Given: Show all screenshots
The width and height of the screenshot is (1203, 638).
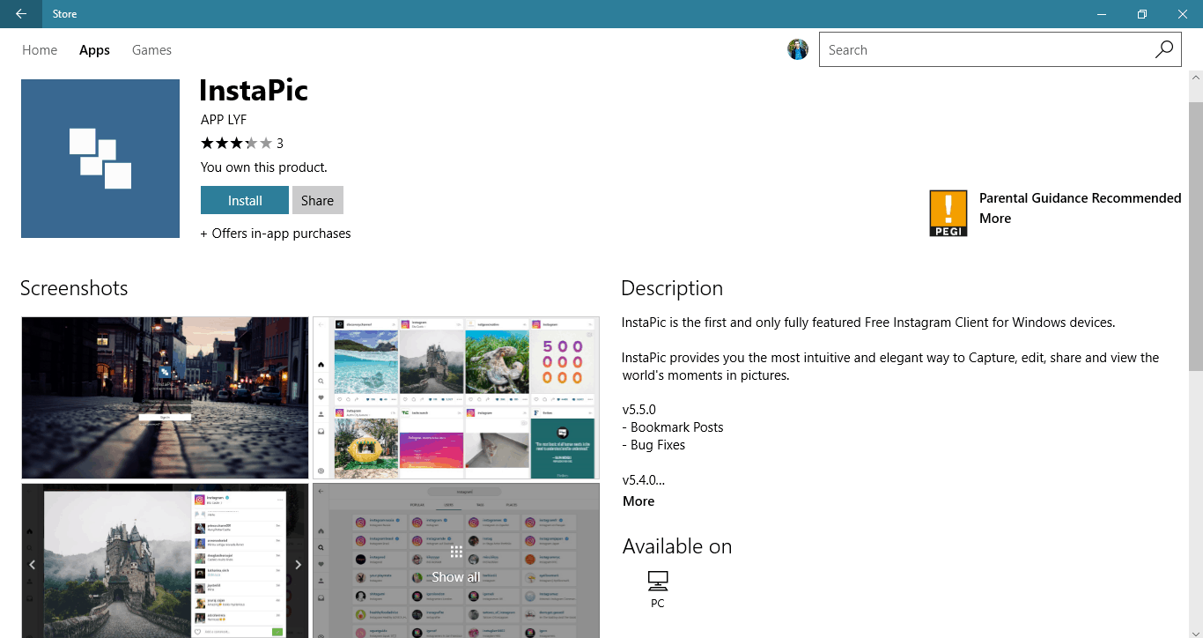Looking at the screenshot, I should (456, 564).
